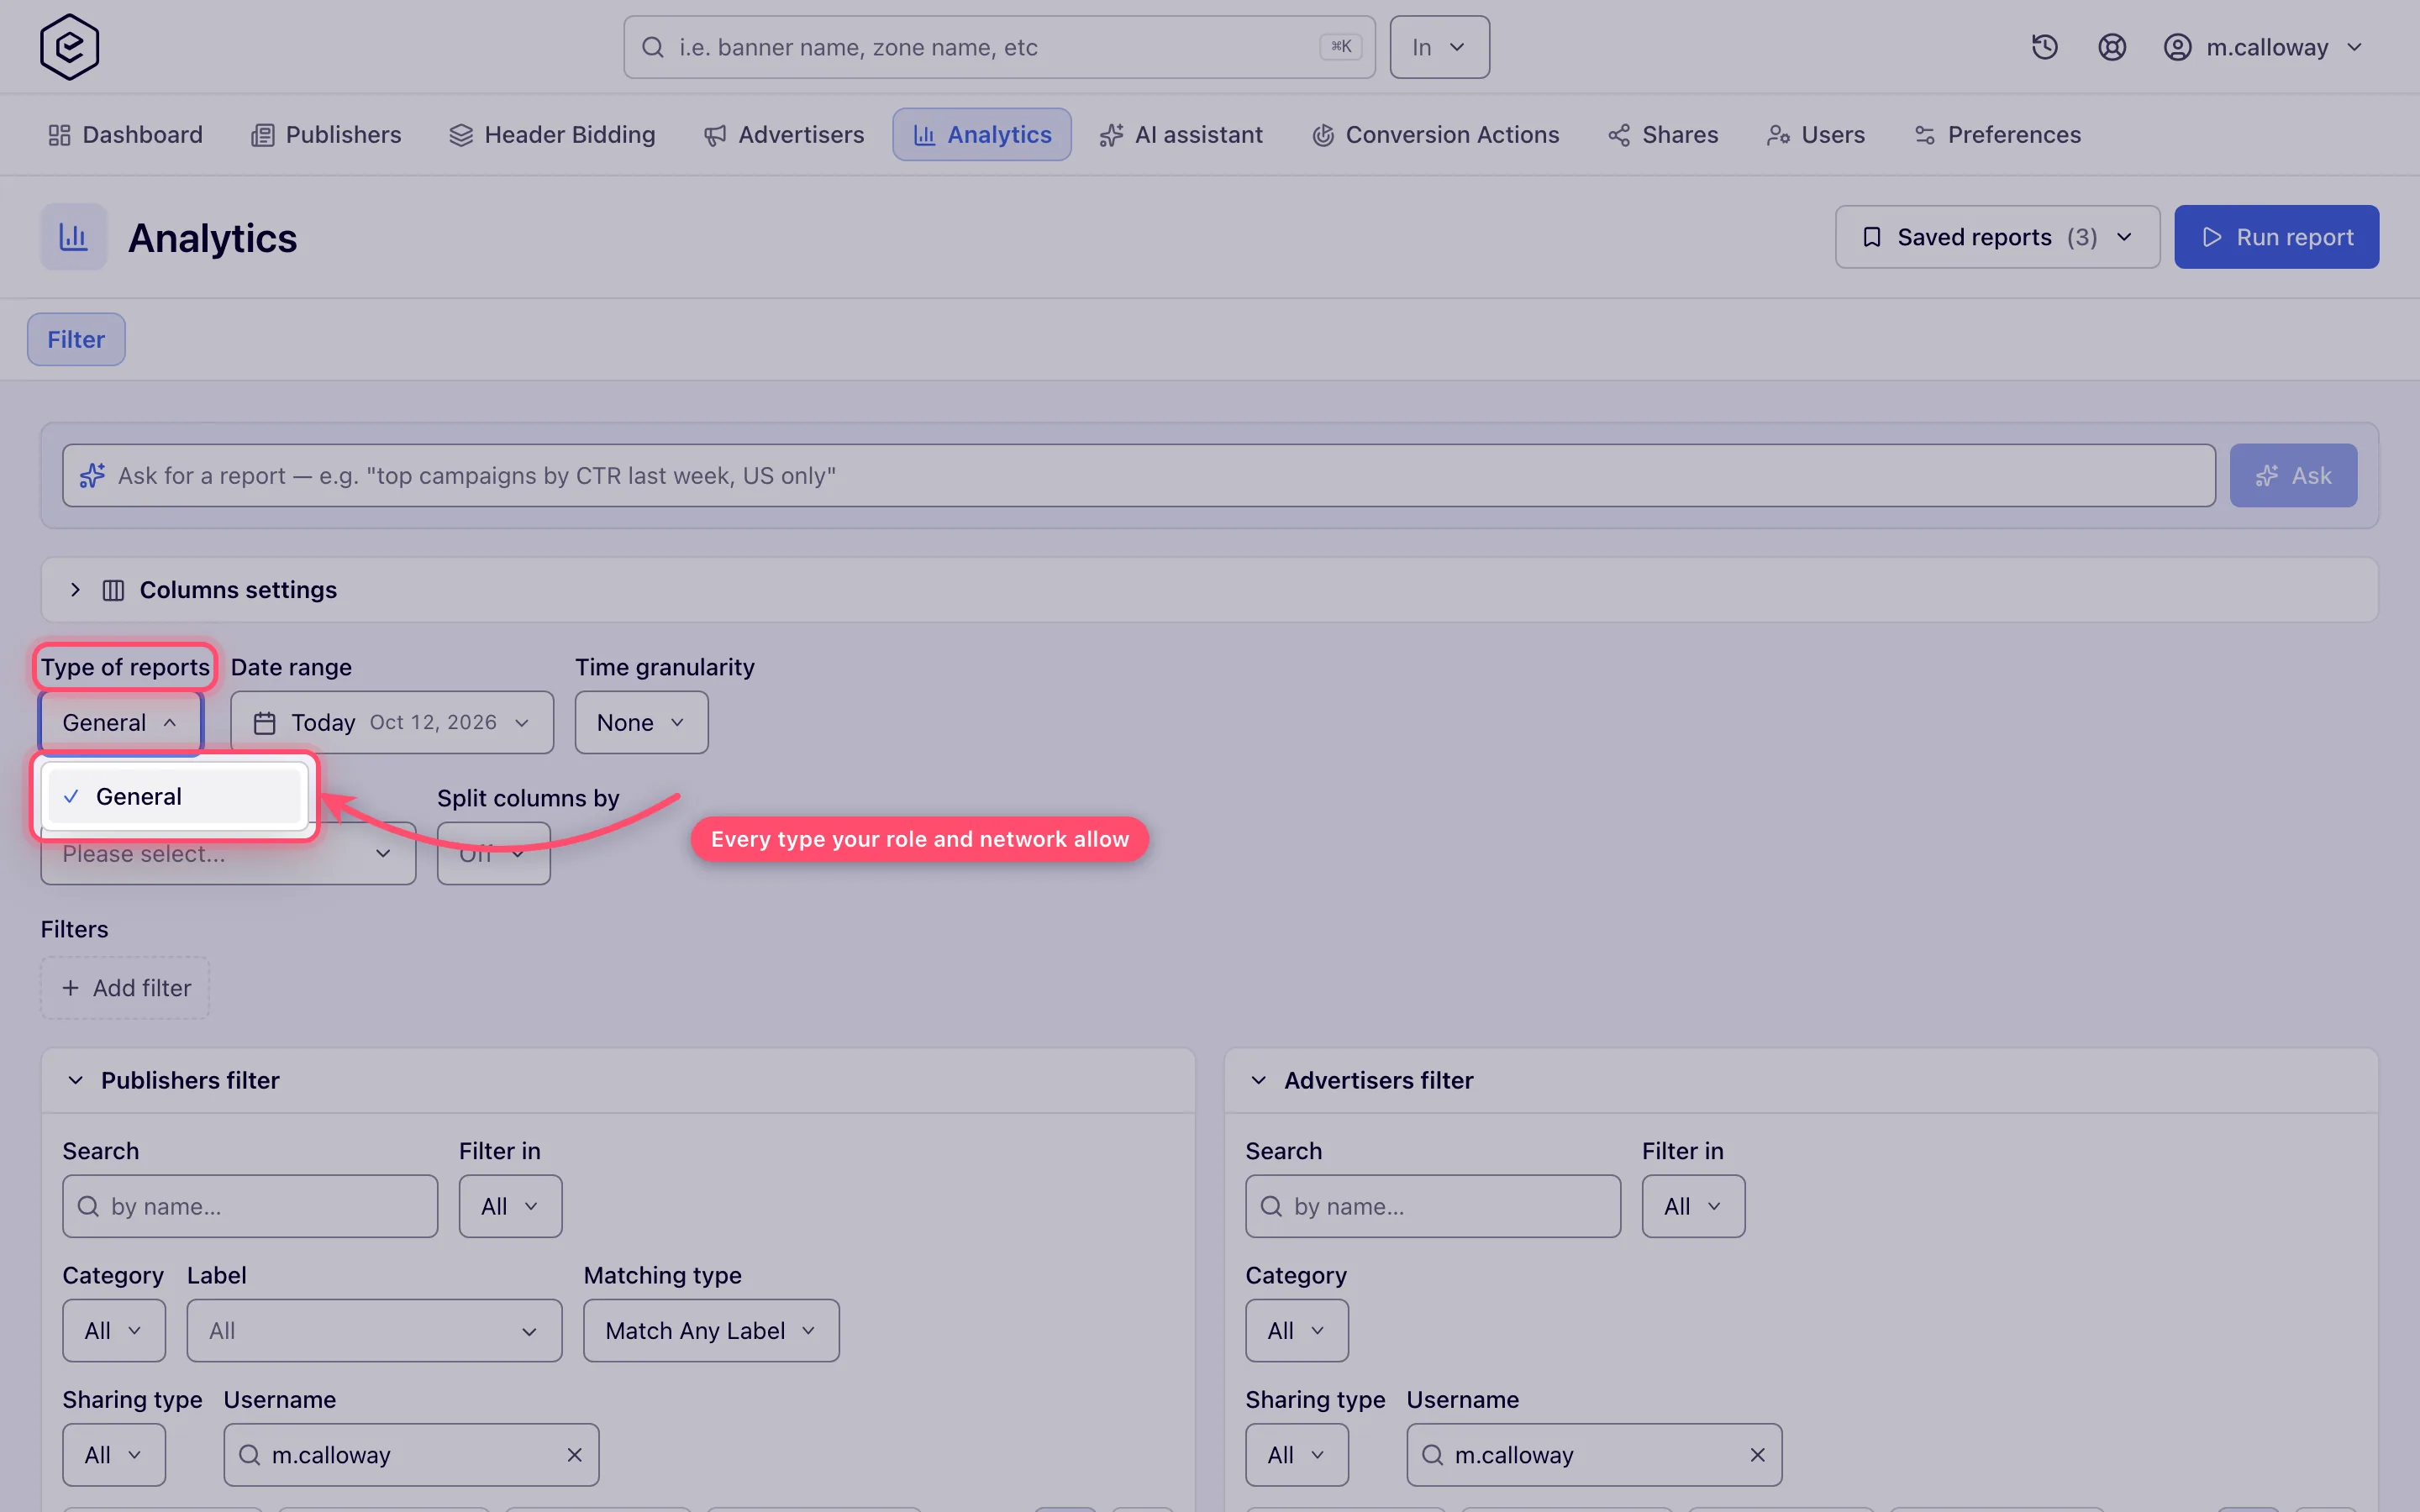Click the Columns settings table icon

(x=113, y=590)
